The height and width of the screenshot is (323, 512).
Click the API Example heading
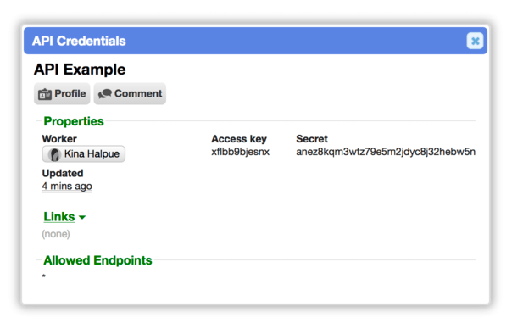tap(80, 70)
